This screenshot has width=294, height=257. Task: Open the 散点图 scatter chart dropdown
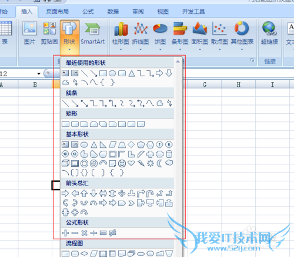[x=219, y=36]
